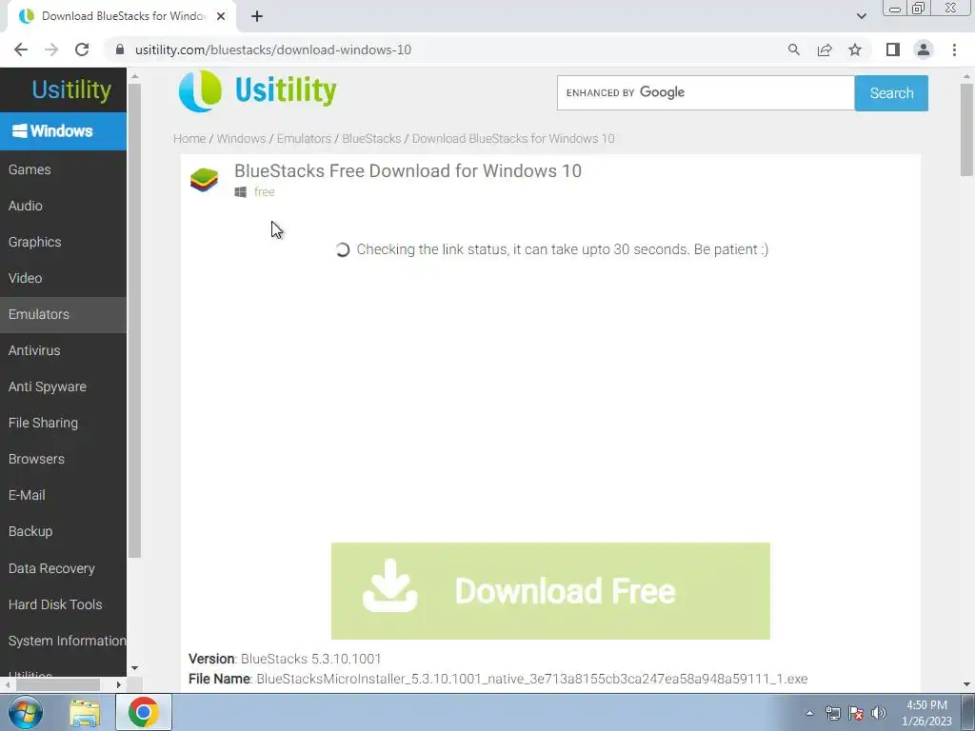
Task: Close the Download BlueStacks tab
Action: [x=221, y=16]
